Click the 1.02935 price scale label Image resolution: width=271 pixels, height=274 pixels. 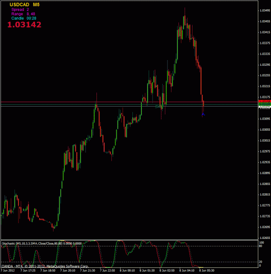265,162
